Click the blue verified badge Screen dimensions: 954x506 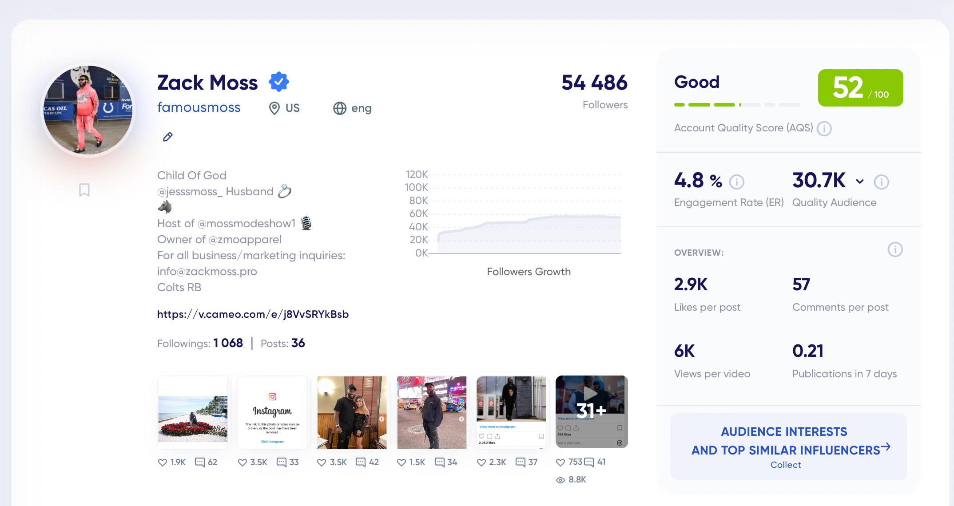[x=279, y=82]
